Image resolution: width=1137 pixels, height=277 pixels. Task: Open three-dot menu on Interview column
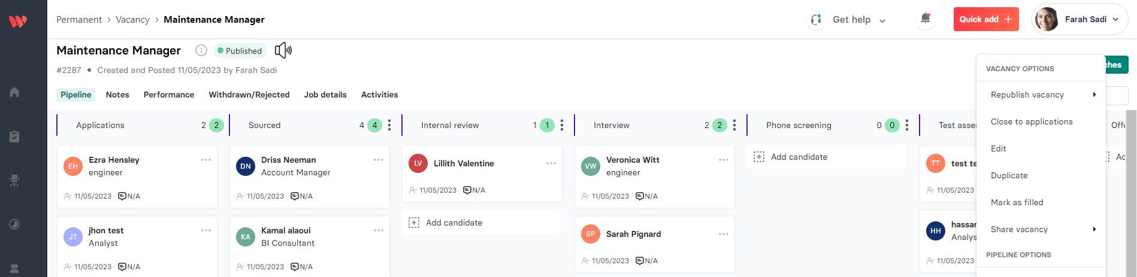click(734, 125)
